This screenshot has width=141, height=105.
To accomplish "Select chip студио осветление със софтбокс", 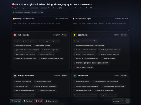I will [85, 41].
